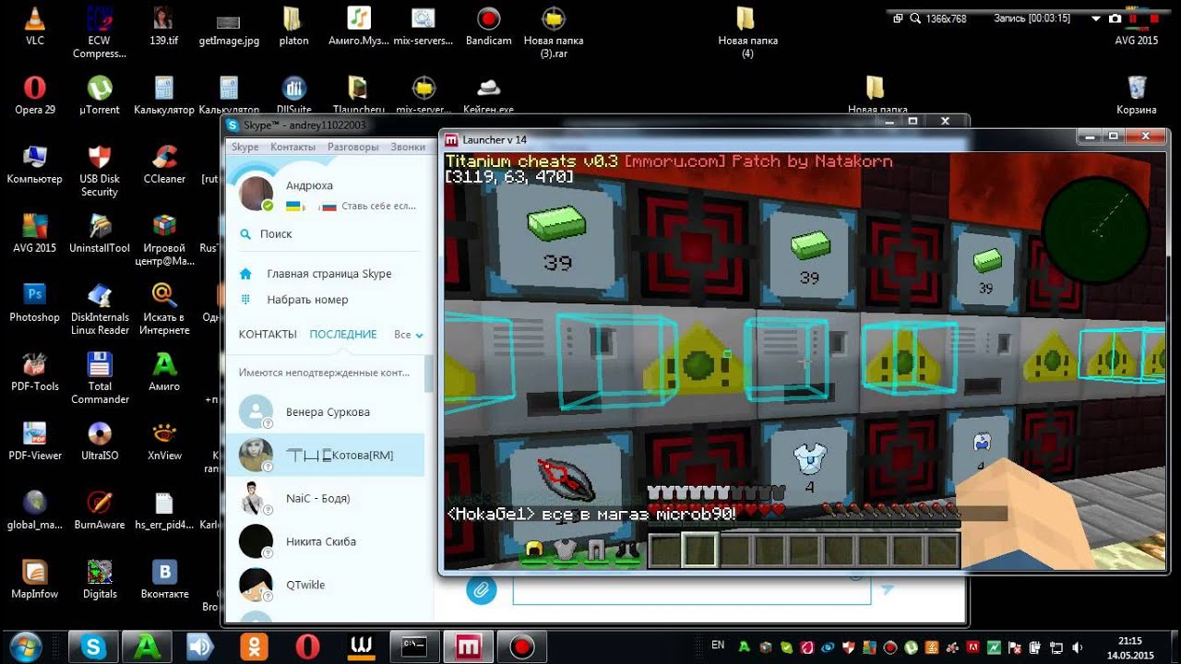
Task: Open the Разговоры menu in Skype
Action: pos(352,147)
